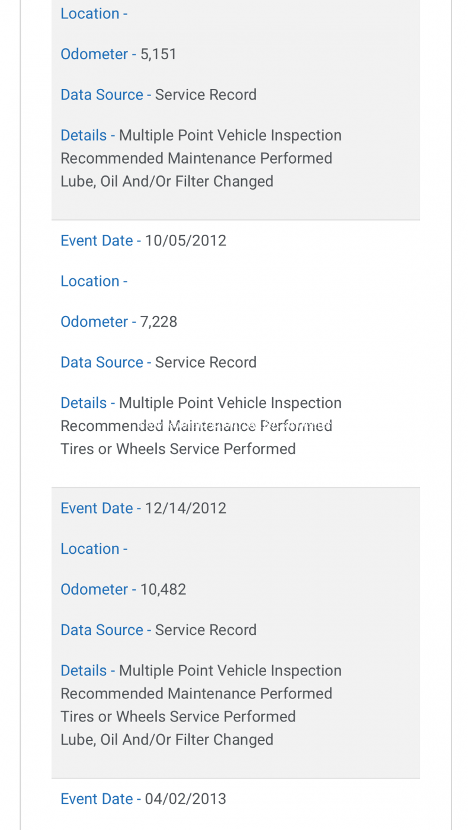Click the Odometer label beside 10,482
Image resolution: width=468 pixels, height=830 pixels.
pos(98,589)
